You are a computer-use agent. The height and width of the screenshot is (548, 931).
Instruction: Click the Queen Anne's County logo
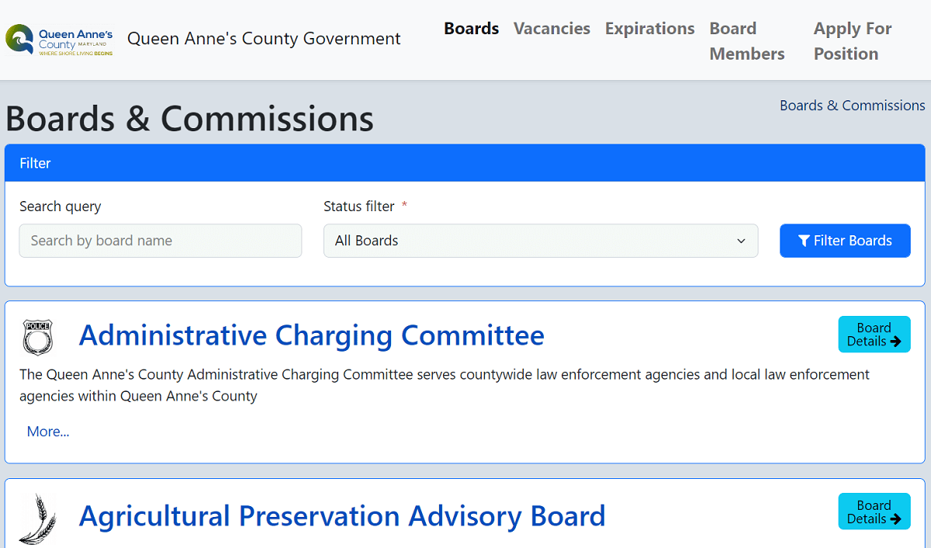58,40
